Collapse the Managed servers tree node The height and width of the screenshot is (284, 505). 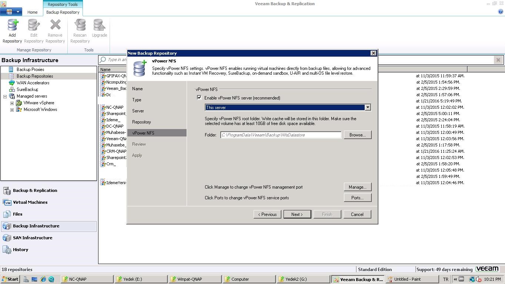click(x=5, y=97)
